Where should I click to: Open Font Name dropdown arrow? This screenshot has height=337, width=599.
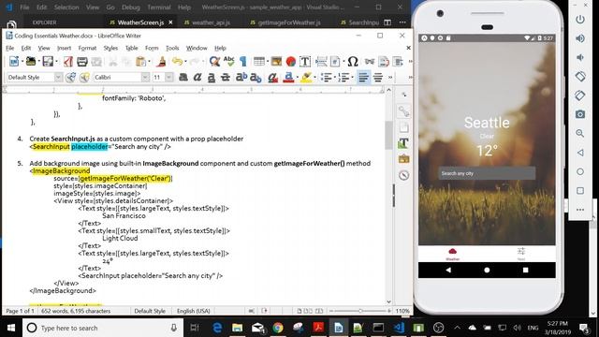[x=145, y=78]
